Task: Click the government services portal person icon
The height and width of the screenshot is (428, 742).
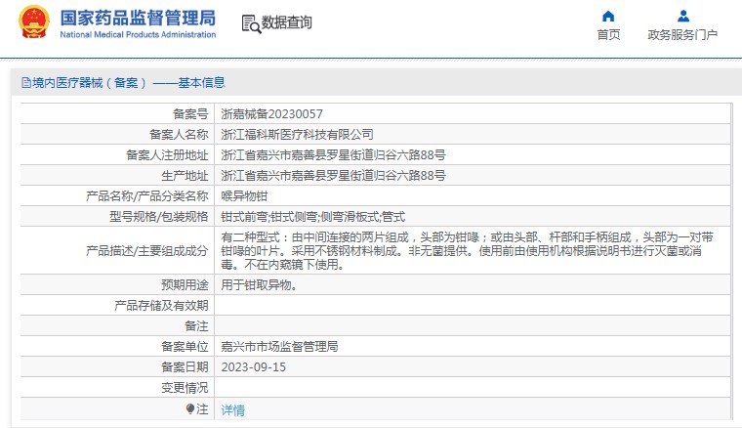Action: click(682, 17)
